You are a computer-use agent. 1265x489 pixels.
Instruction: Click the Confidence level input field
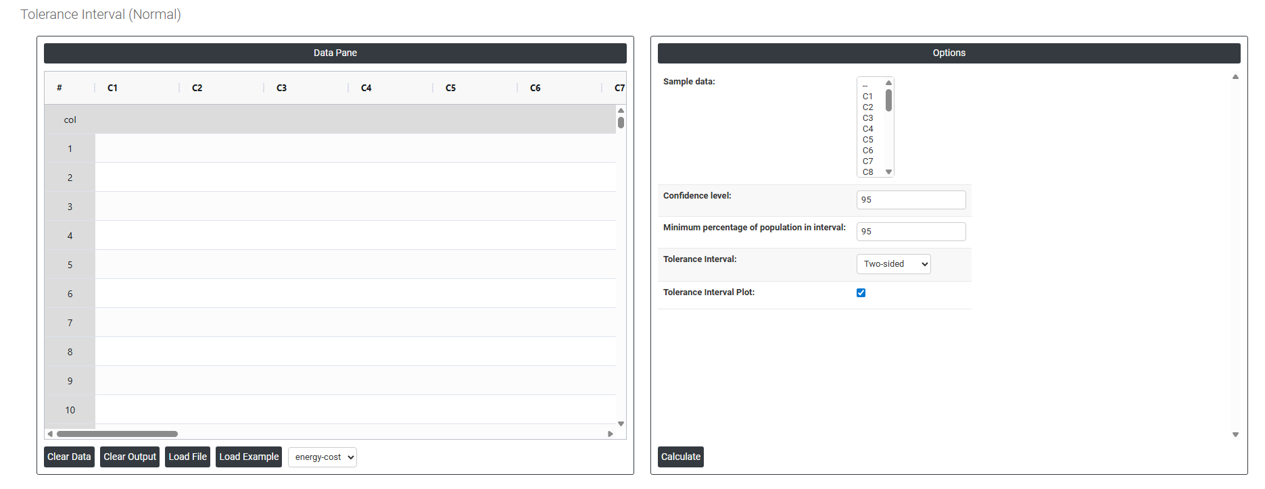[911, 200]
